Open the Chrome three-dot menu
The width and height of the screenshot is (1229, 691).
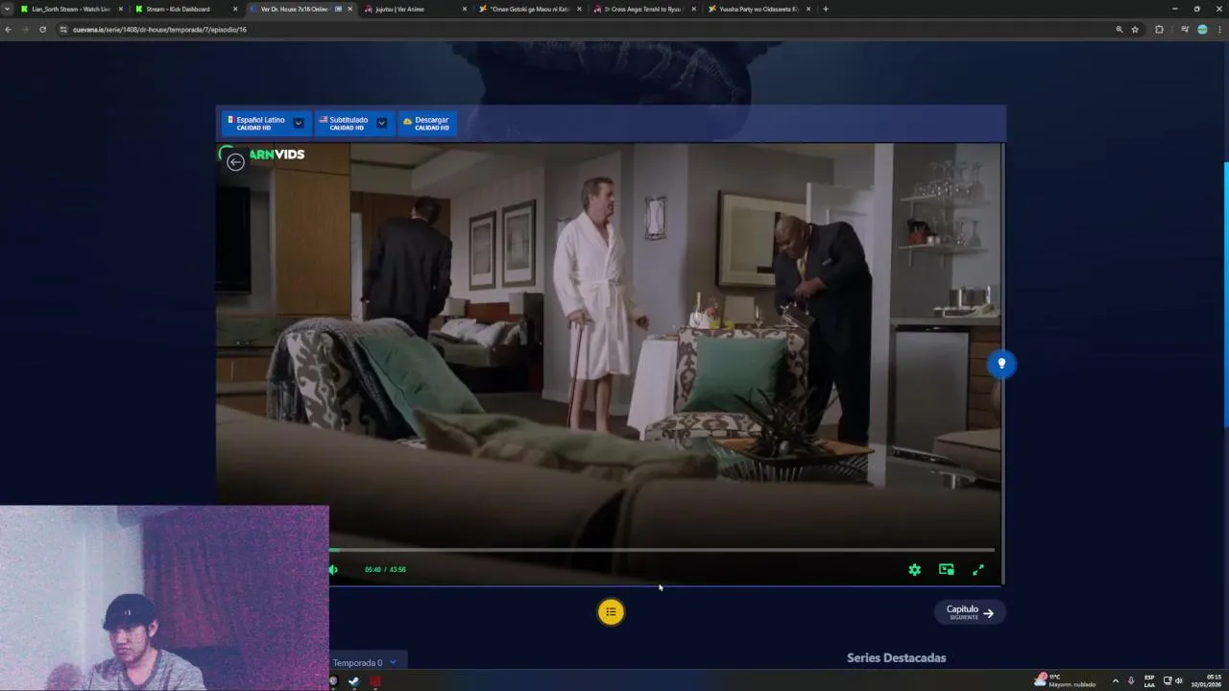tap(1219, 30)
